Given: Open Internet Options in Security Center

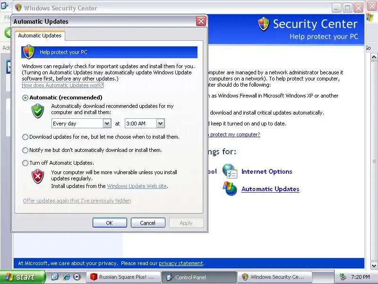Looking at the screenshot, I should [266, 171].
